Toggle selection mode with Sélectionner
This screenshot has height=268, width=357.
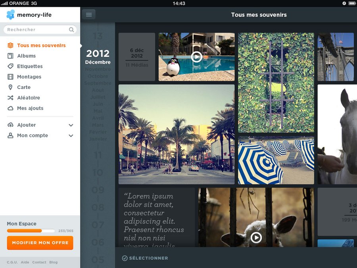point(145,258)
